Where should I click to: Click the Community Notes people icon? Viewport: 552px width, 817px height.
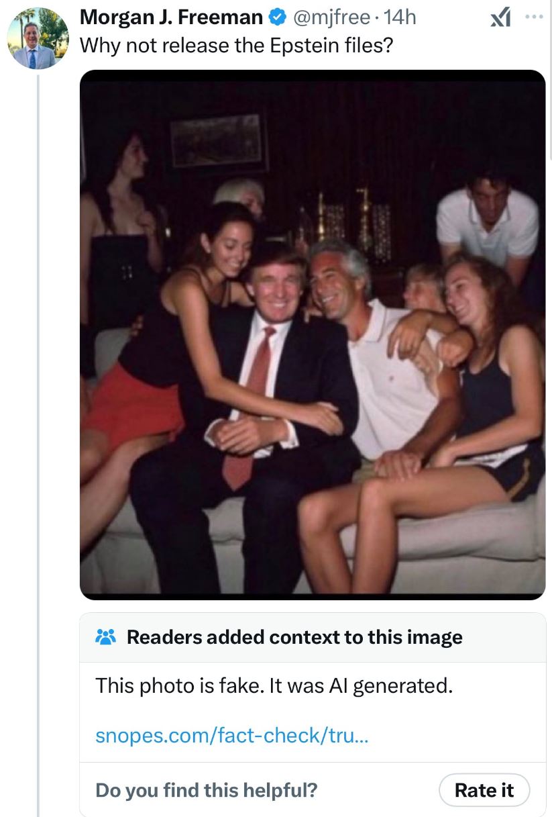(106, 637)
